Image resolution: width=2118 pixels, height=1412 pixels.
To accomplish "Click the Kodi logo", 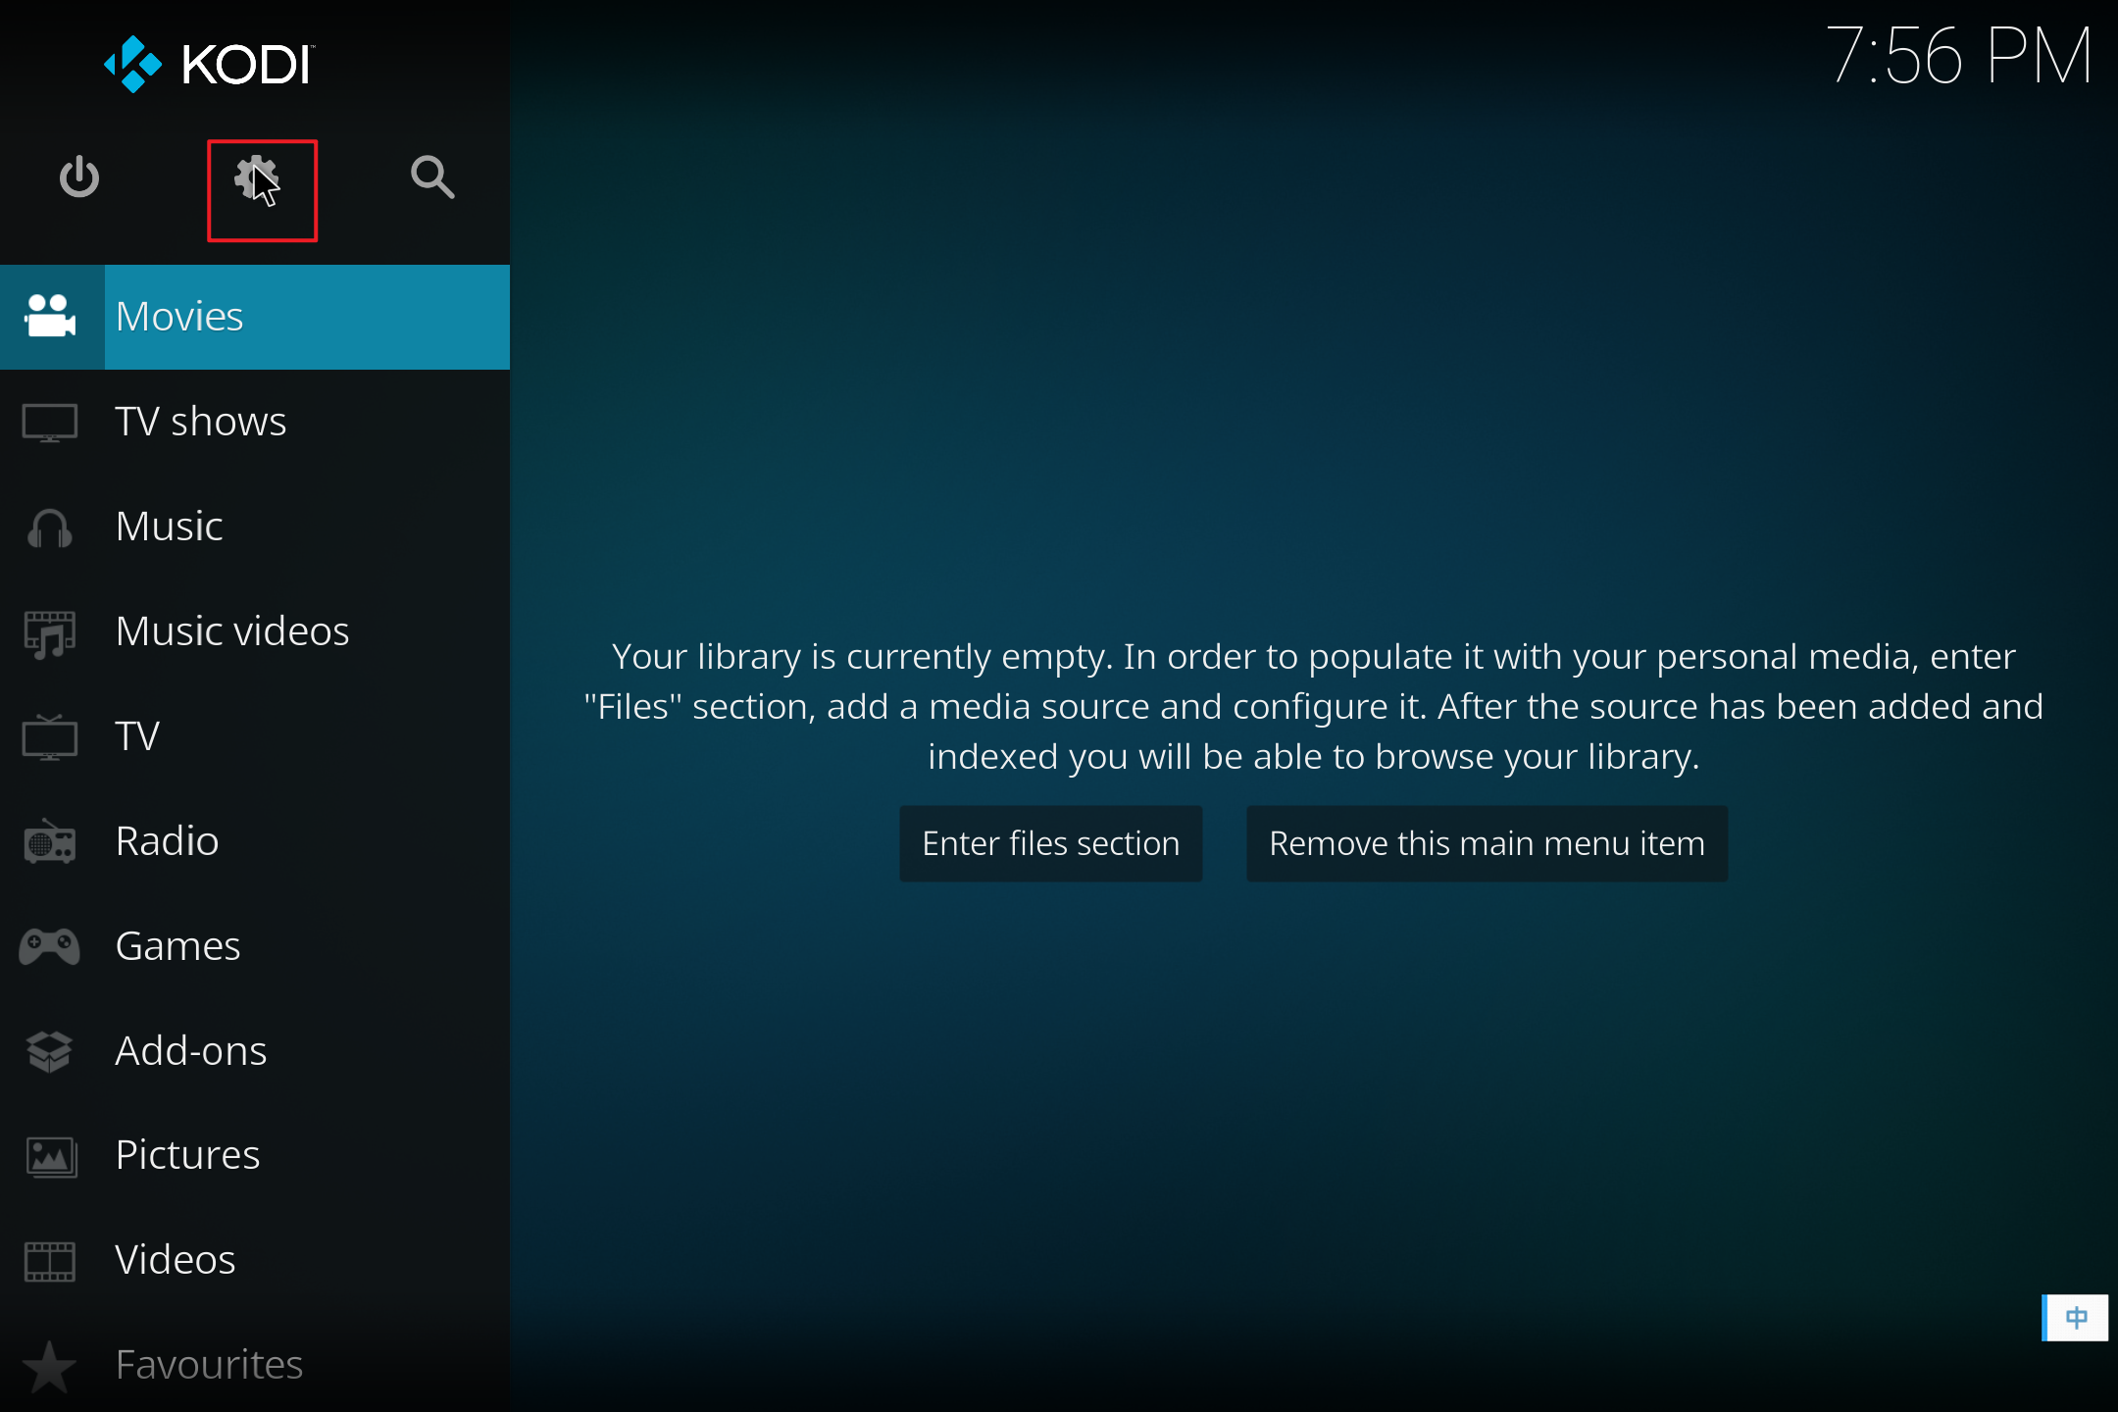I will tap(208, 64).
